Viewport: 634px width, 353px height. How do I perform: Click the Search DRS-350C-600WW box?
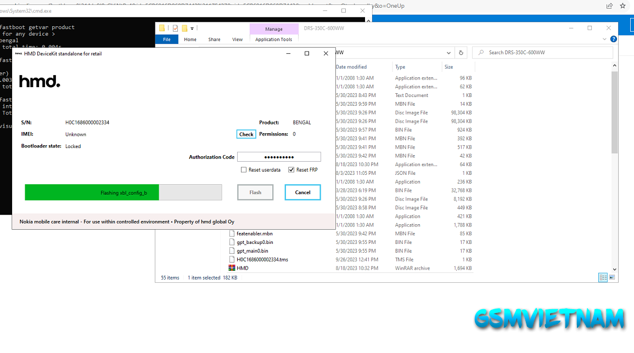[x=543, y=53]
